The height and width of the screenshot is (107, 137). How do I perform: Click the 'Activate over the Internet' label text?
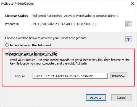30,45
